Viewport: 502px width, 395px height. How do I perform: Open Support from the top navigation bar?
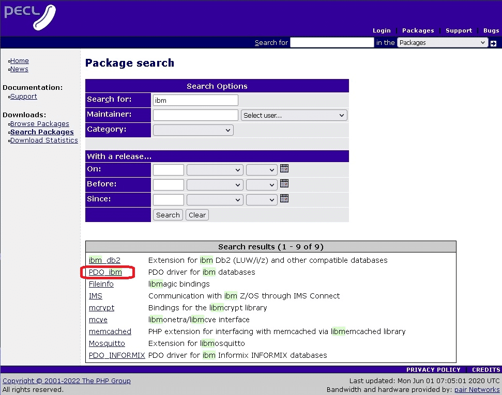pyautogui.click(x=459, y=30)
